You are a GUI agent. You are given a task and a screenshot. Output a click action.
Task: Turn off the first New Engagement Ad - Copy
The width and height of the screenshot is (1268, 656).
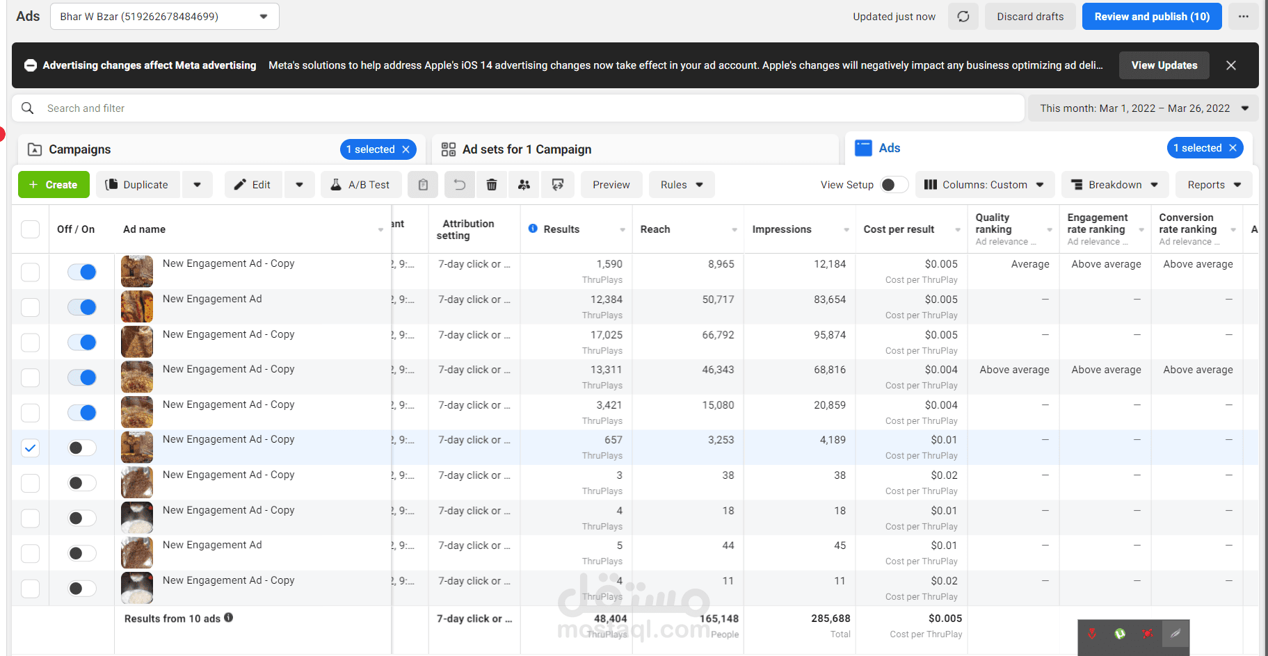point(82,272)
